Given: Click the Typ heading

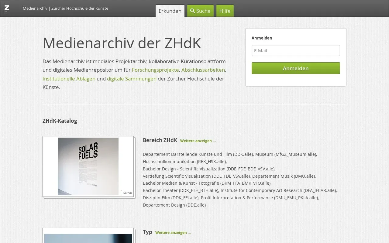Looking at the screenshot, I should pos(147,232).
